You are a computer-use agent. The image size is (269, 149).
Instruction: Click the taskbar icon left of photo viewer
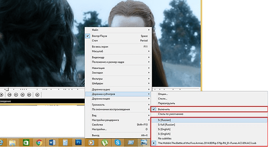coord(131,142)
